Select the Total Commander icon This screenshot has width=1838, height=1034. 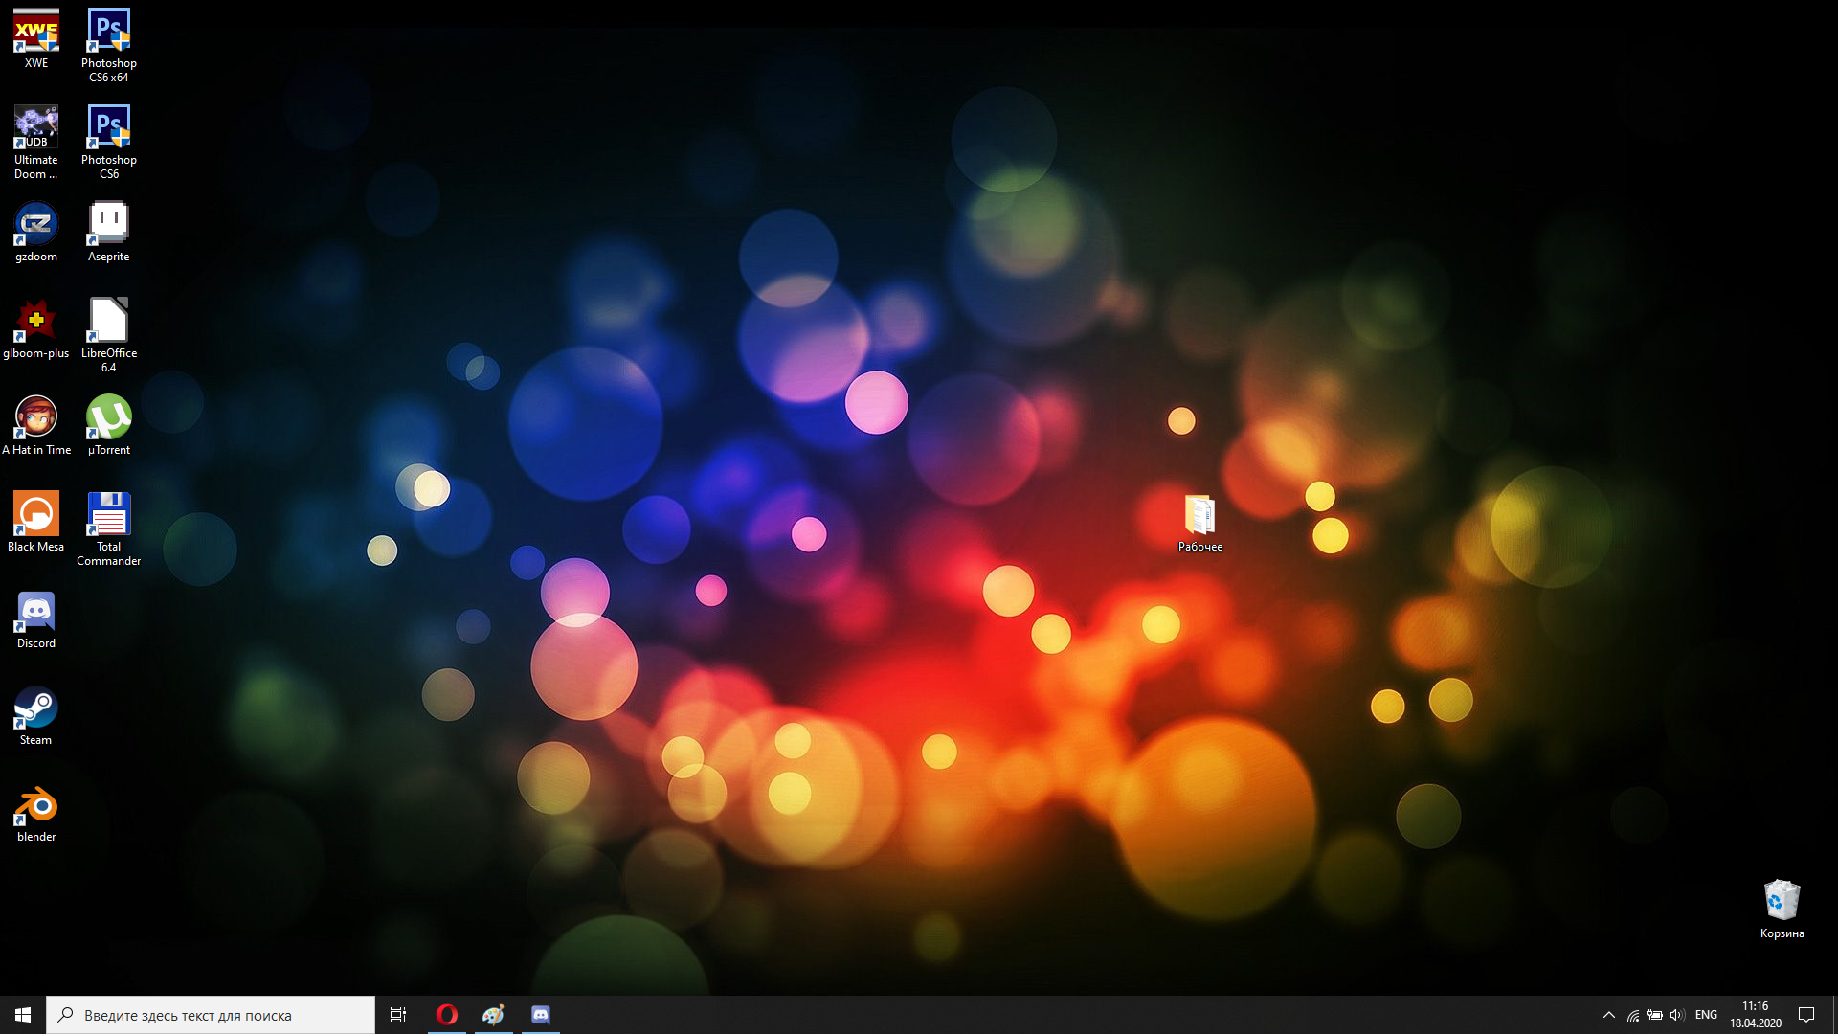tap(109, 528)
